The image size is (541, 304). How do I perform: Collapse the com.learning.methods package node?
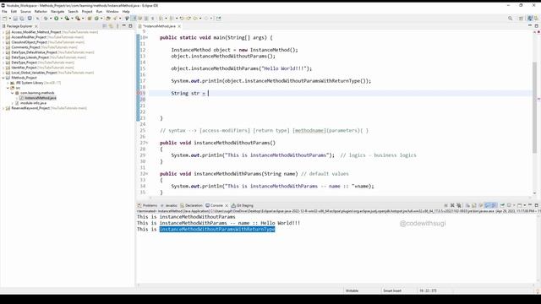coord(13,93)
